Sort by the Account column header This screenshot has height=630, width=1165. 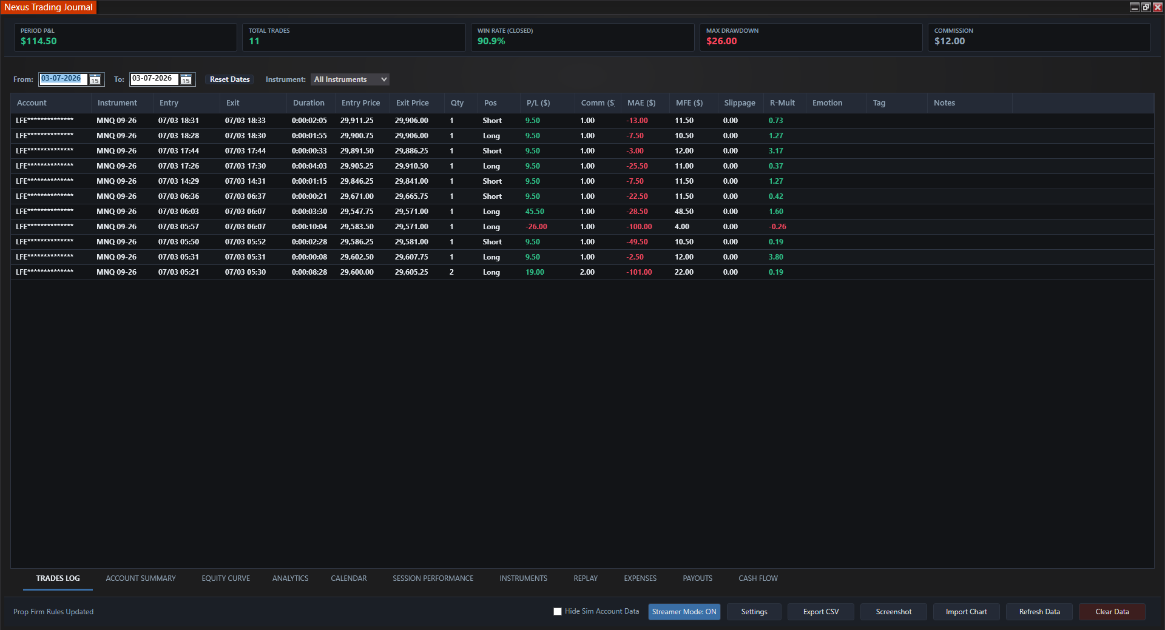pyautogui.click(x=51, y=103)
